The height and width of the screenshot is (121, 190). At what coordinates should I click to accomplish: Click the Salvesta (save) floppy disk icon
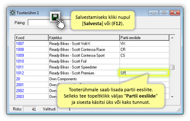55,17
